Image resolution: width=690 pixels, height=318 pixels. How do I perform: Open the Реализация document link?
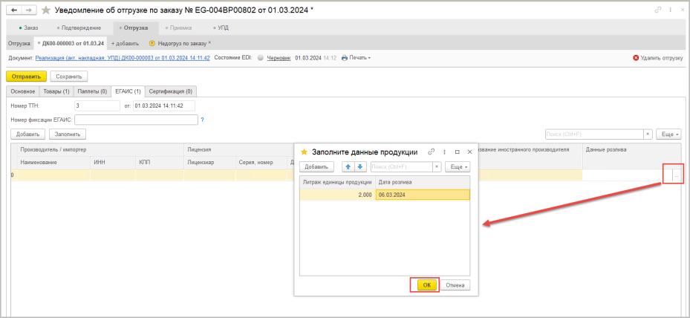click(123, 58)
